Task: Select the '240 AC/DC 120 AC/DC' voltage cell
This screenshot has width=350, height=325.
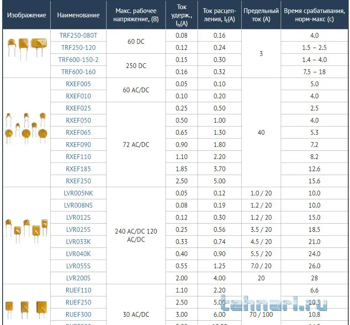Action: click(136, 235)
